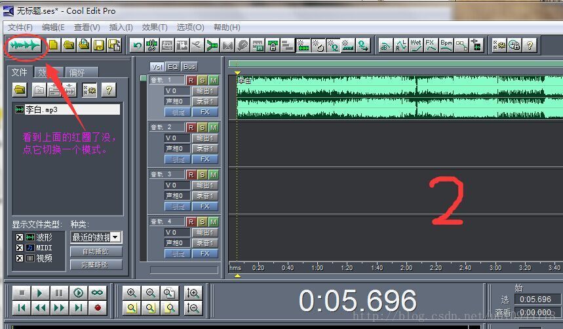This screenshot has height=329, width=563.
Task: Open the 编辑(E) menu
Action: coord(53,28)
